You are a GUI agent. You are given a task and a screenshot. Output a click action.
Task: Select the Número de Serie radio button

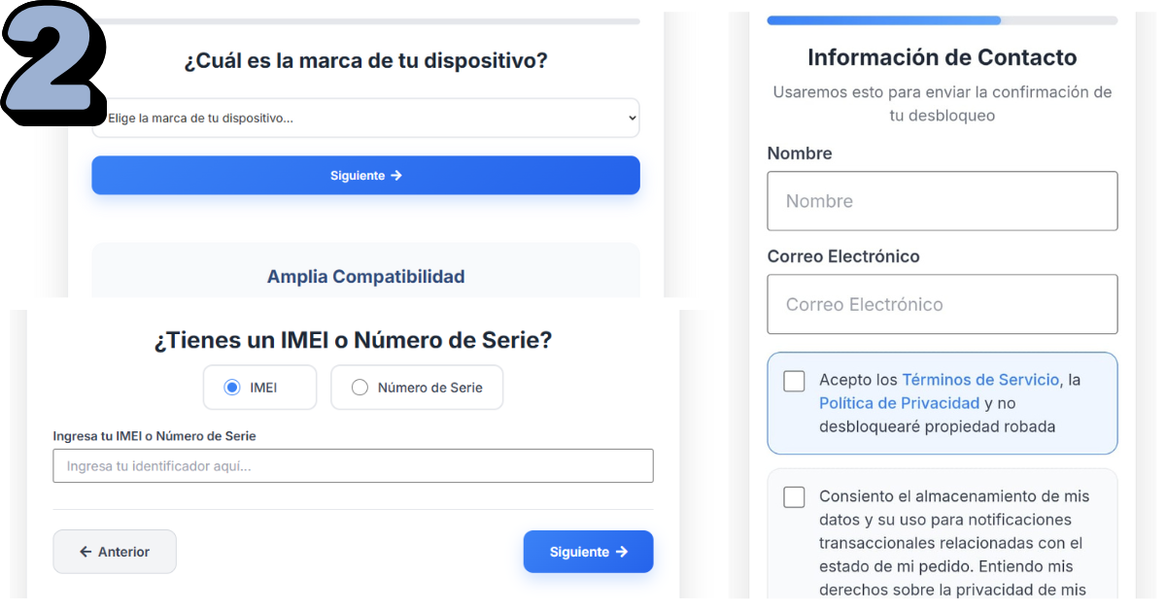360,387
